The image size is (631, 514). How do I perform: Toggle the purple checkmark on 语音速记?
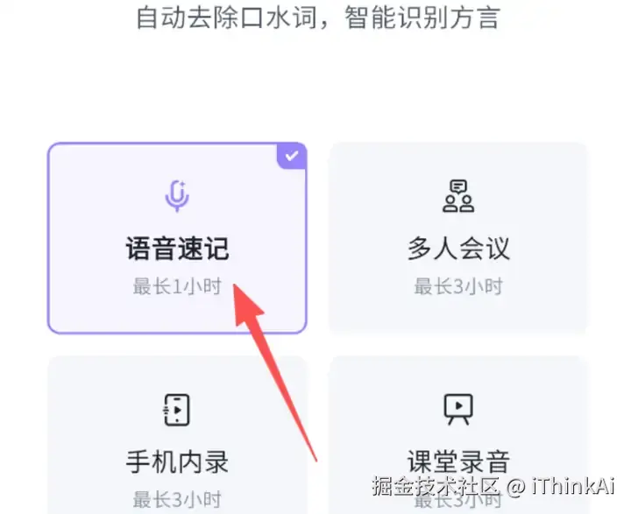[292, 156]
